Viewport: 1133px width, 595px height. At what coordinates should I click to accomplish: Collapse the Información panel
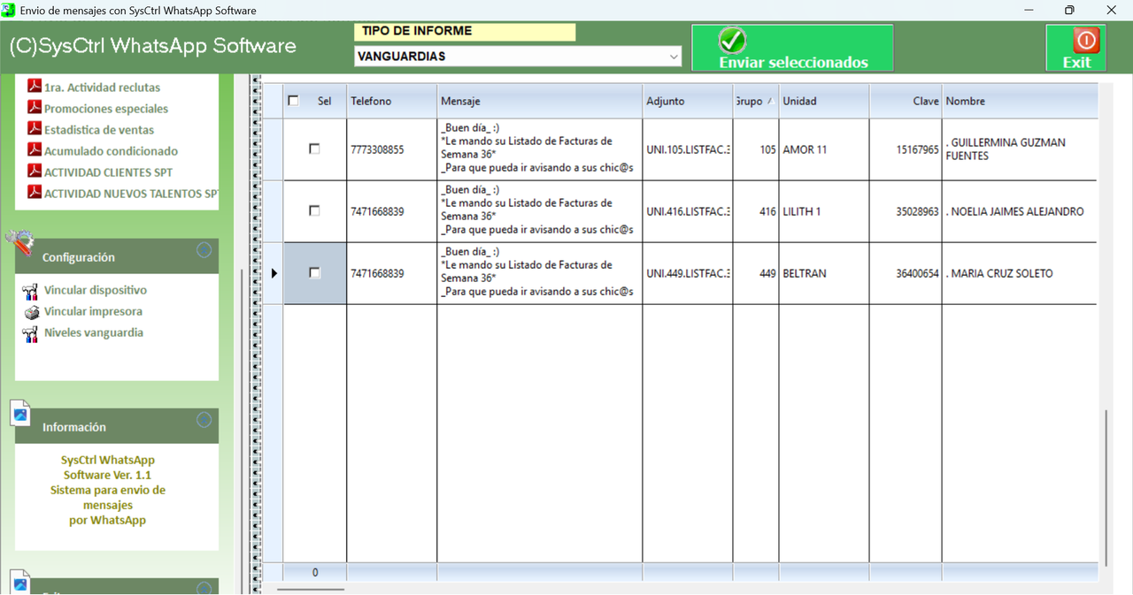pyautogui.click(x=204, y=420)
